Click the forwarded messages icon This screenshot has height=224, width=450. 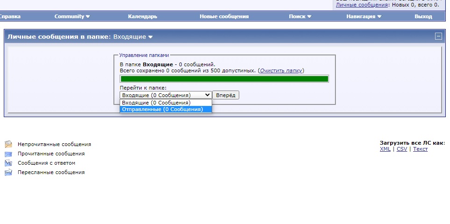tap(8, 172)
